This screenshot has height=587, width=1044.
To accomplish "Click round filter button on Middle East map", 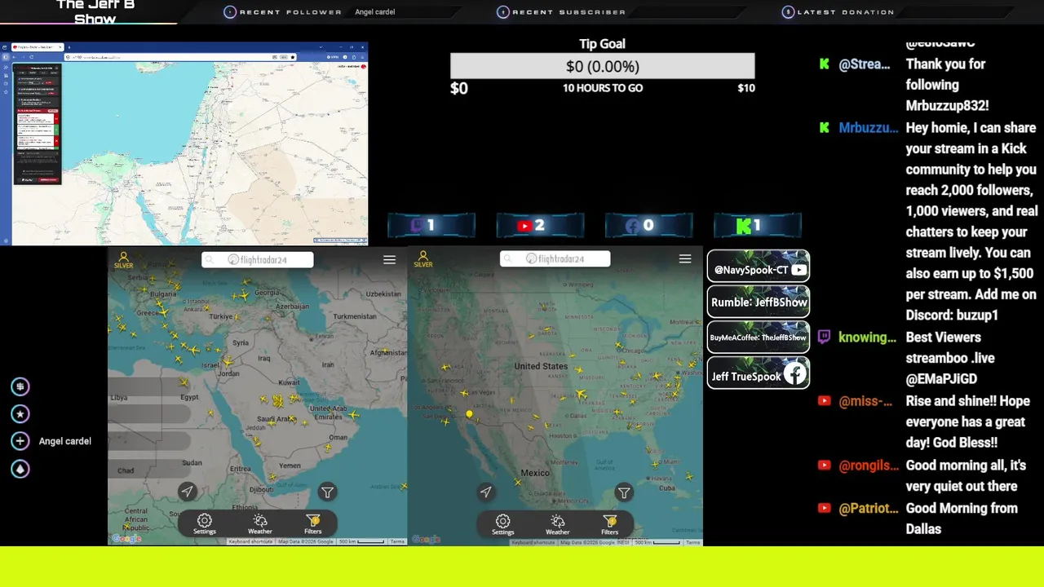I will [327, 492].
